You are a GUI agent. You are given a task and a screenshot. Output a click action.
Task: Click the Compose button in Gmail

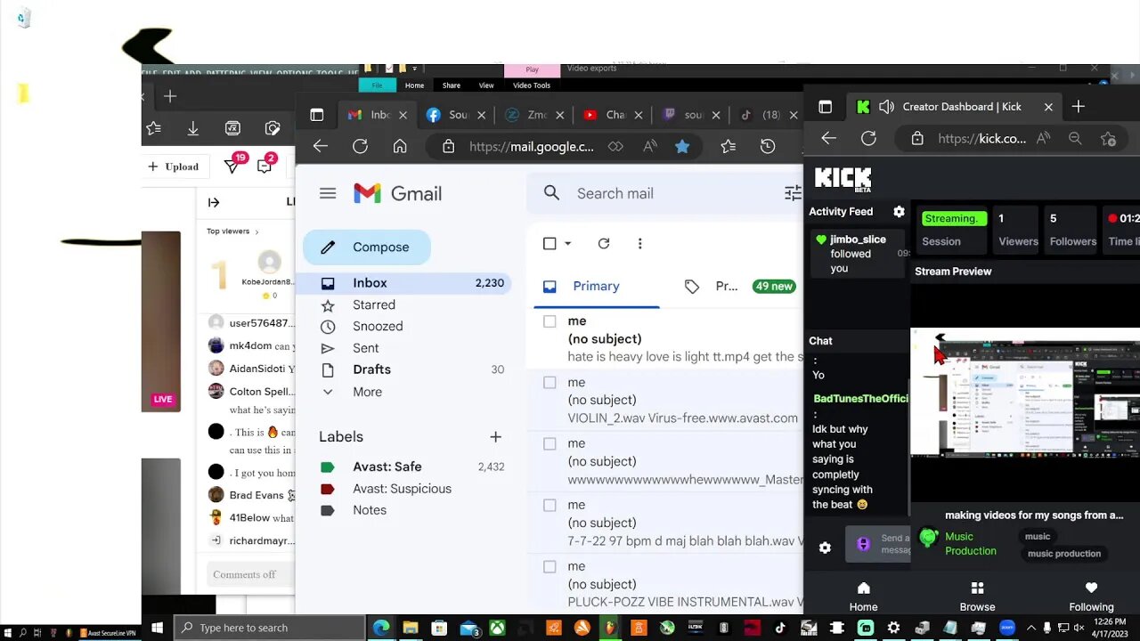click(x=367, y=247)
